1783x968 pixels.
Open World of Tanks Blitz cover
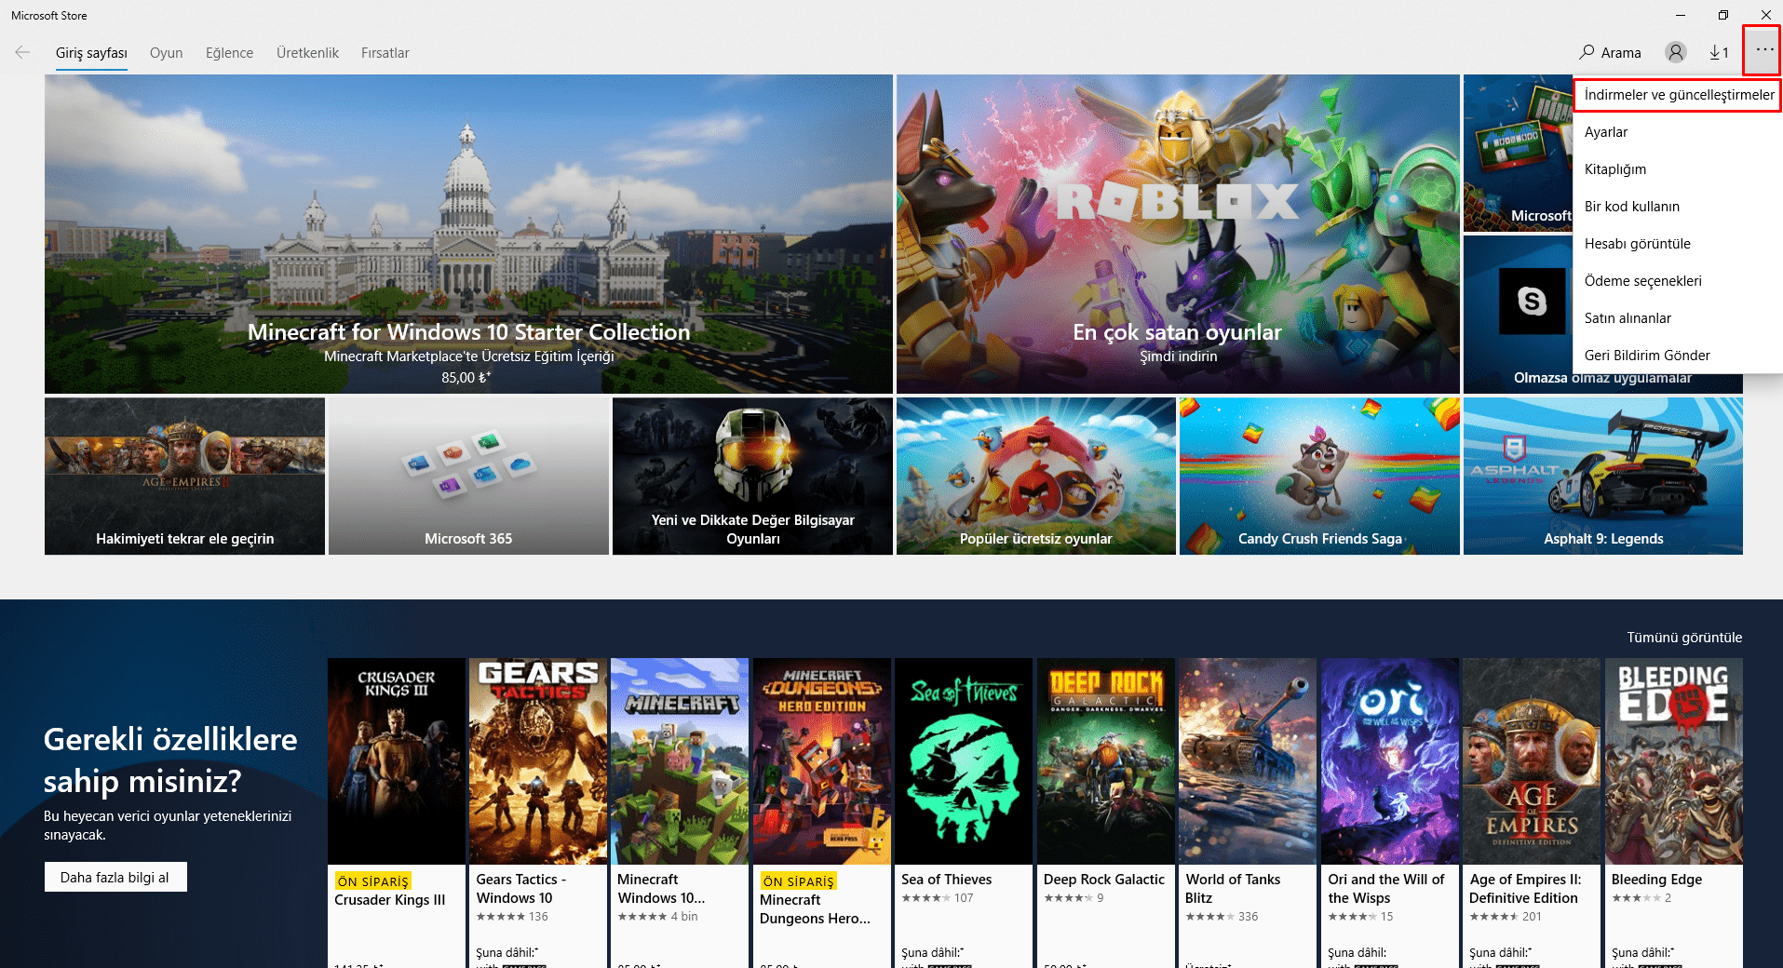click(1248, 761)
